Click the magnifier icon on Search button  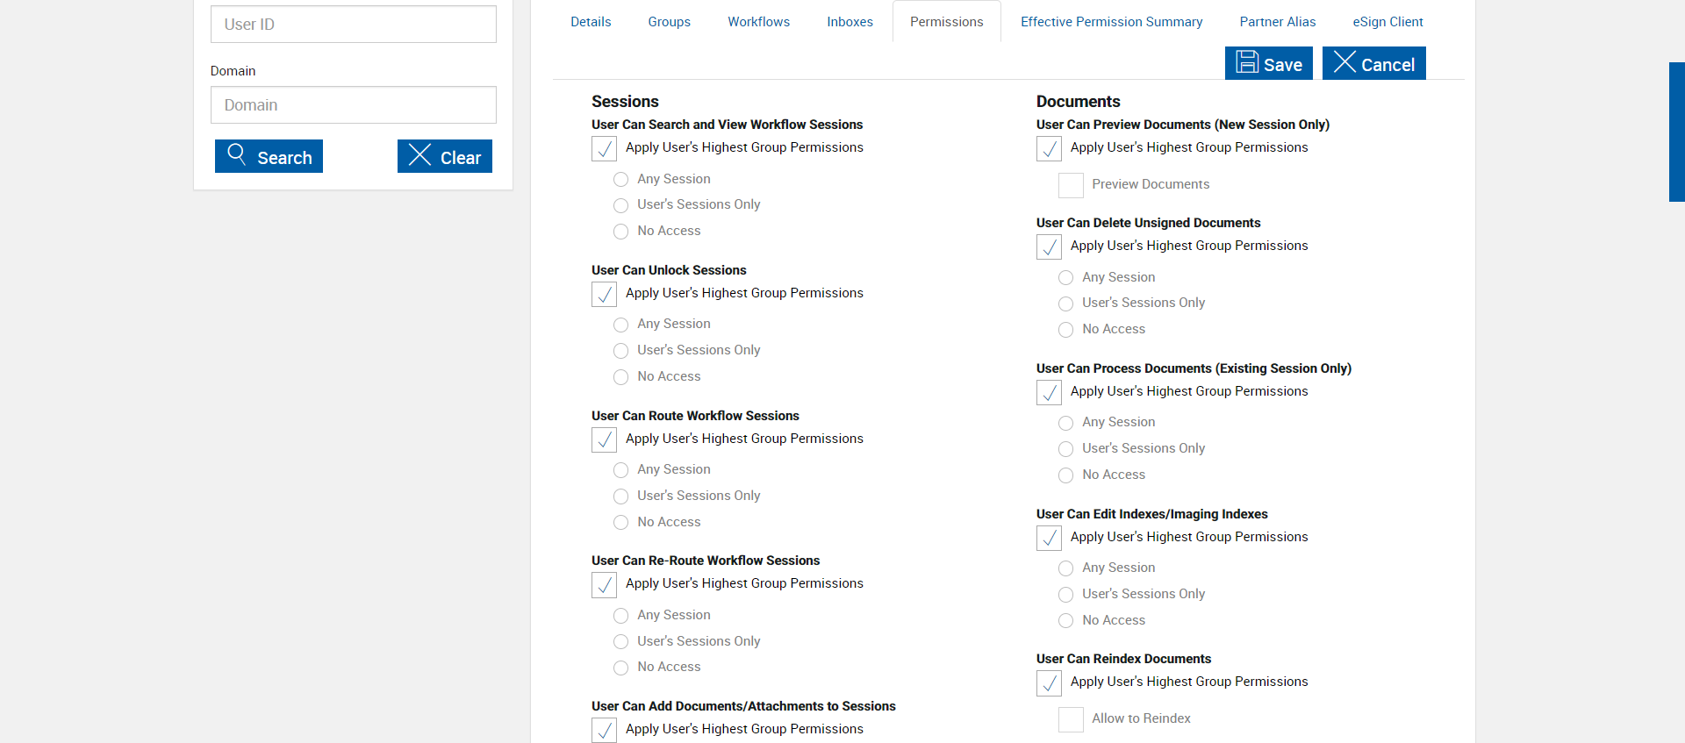tap(236, 154)
